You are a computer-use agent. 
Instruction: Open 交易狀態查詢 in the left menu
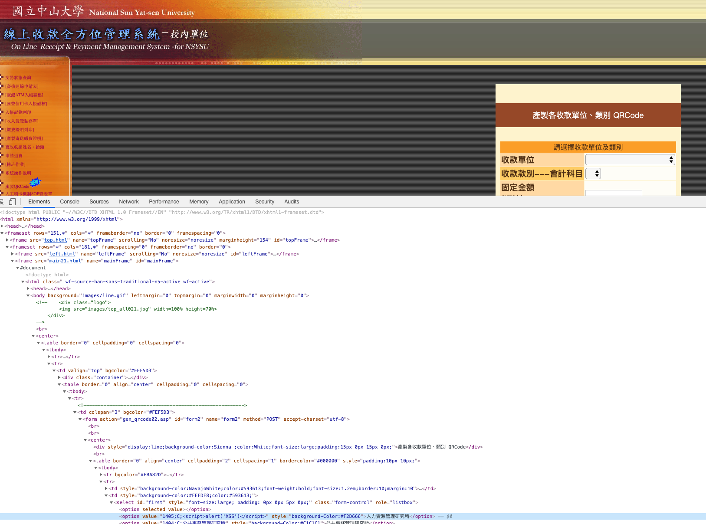point(18,78)
